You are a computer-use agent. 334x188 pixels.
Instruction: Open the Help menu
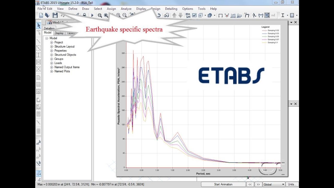(x=213, y=9)
